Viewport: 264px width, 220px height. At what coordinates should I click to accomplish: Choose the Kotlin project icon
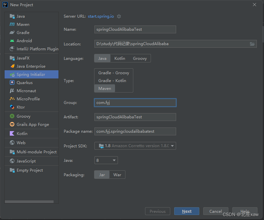(12, 133)
